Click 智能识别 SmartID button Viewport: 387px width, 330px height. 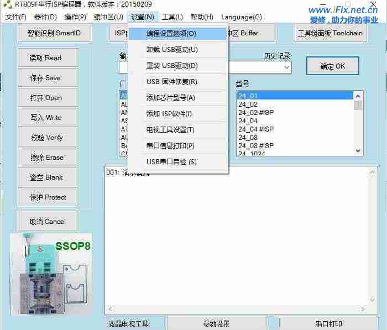(54, 33)
